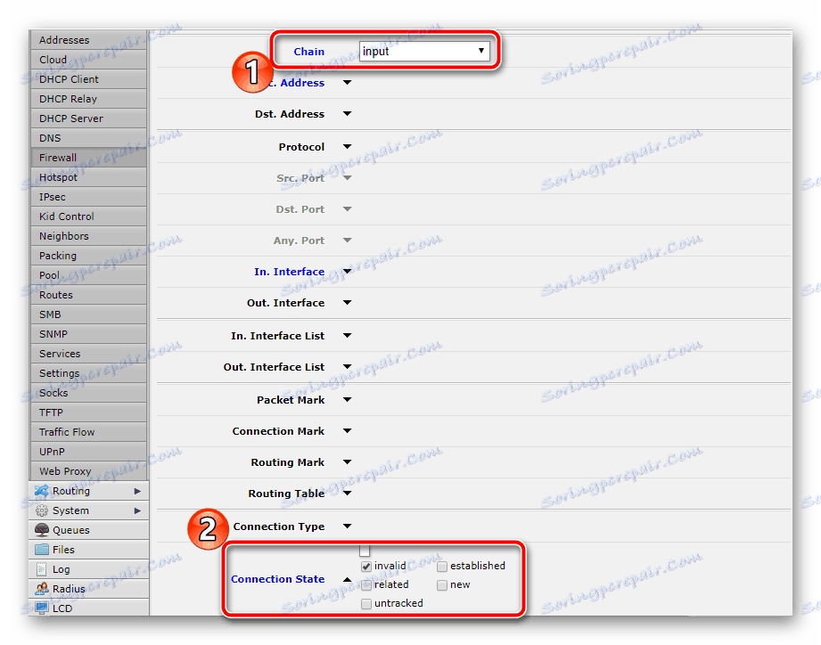Expand the System submenu arrow
This screenshot has height=645, width=821.
coord(137,510)
